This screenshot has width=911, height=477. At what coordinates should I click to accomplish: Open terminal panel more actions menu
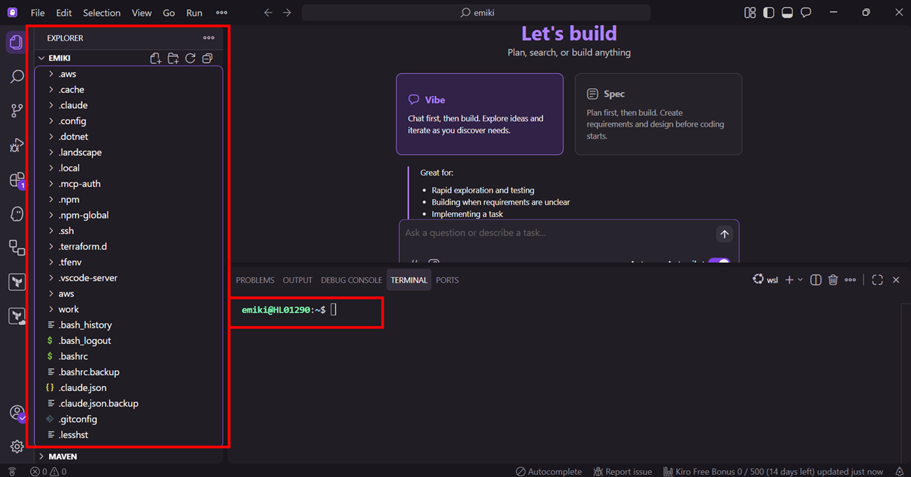[x=851, y=280]
